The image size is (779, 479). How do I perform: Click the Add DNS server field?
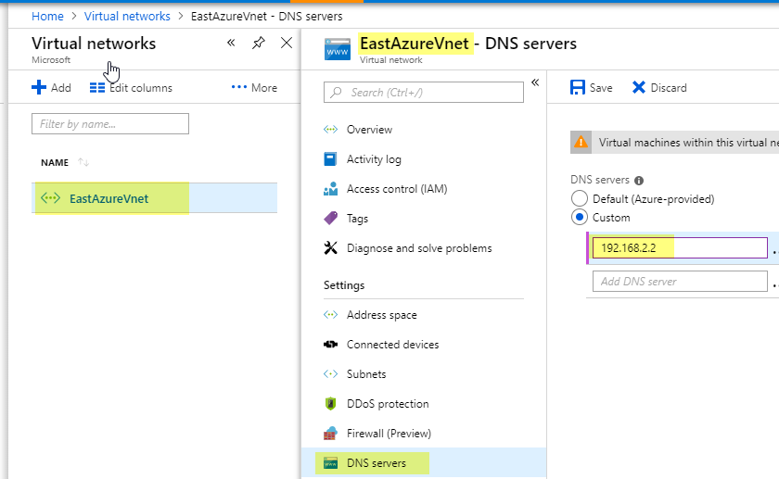tap(680, 282)
